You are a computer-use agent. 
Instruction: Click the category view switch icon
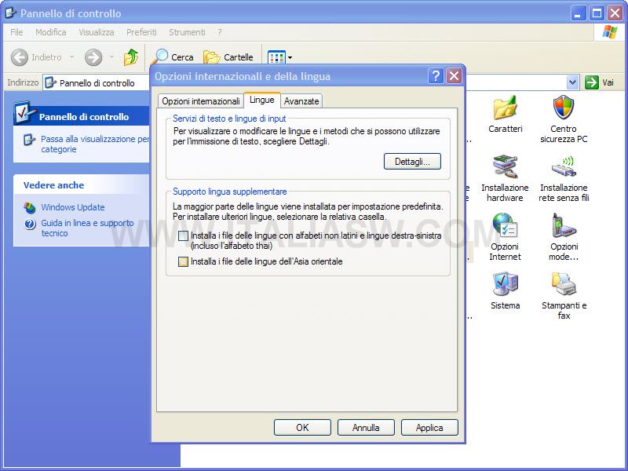point(29,140)
